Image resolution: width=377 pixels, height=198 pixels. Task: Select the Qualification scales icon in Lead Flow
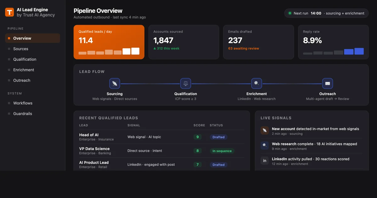(x=186, y=84)
